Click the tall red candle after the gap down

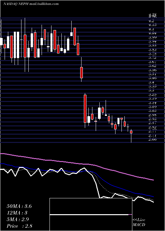coord(85,109)
